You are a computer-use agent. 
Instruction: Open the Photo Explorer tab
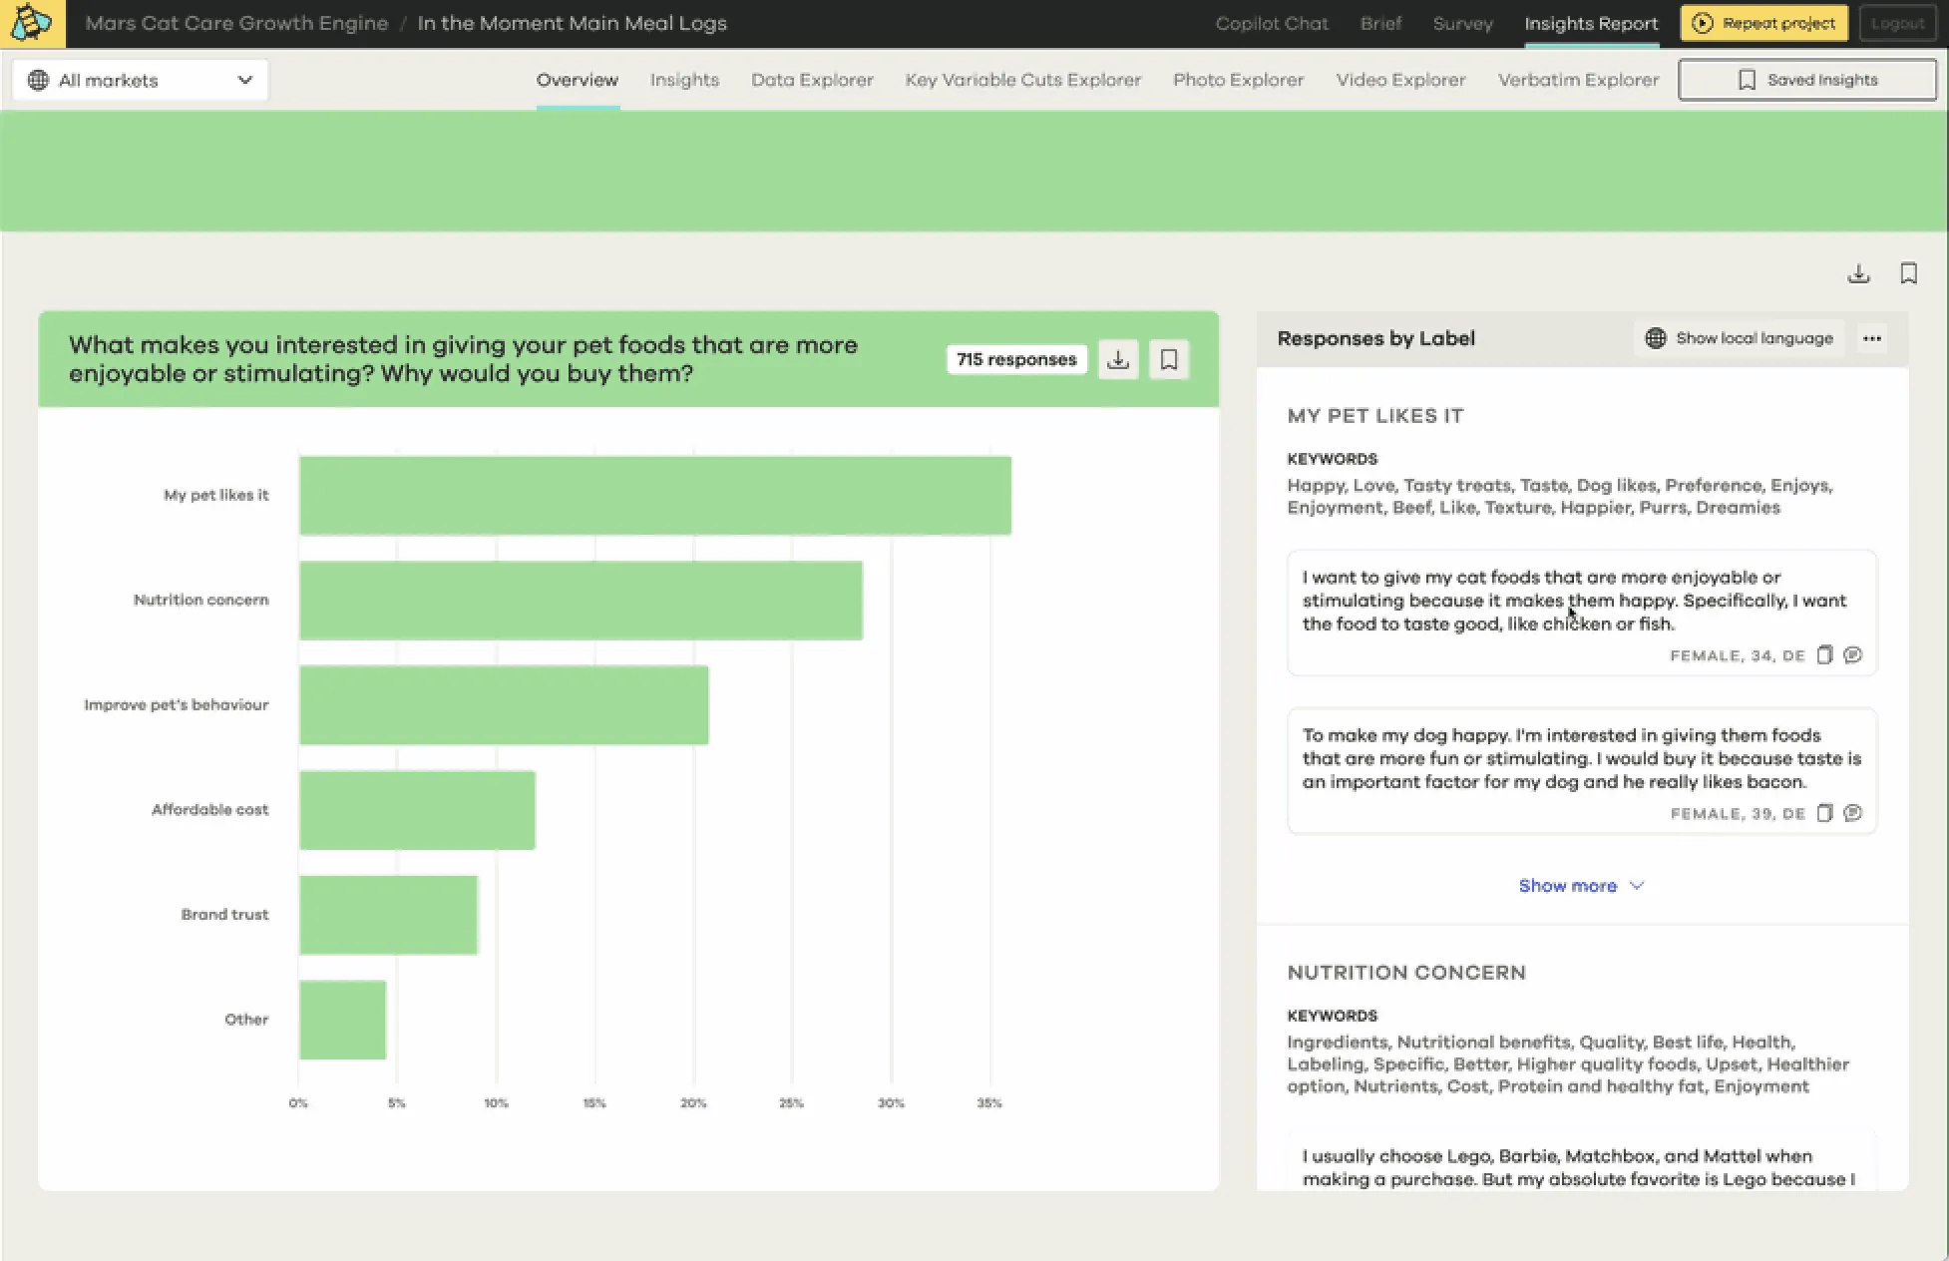(x=1238, y=80)
